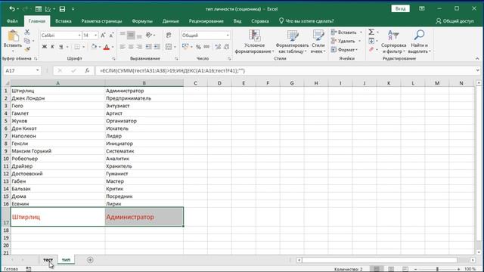Screen dimensions: 484x272
Task: Open Форматировать как таблицу menu
Action: tap(292, 42)
